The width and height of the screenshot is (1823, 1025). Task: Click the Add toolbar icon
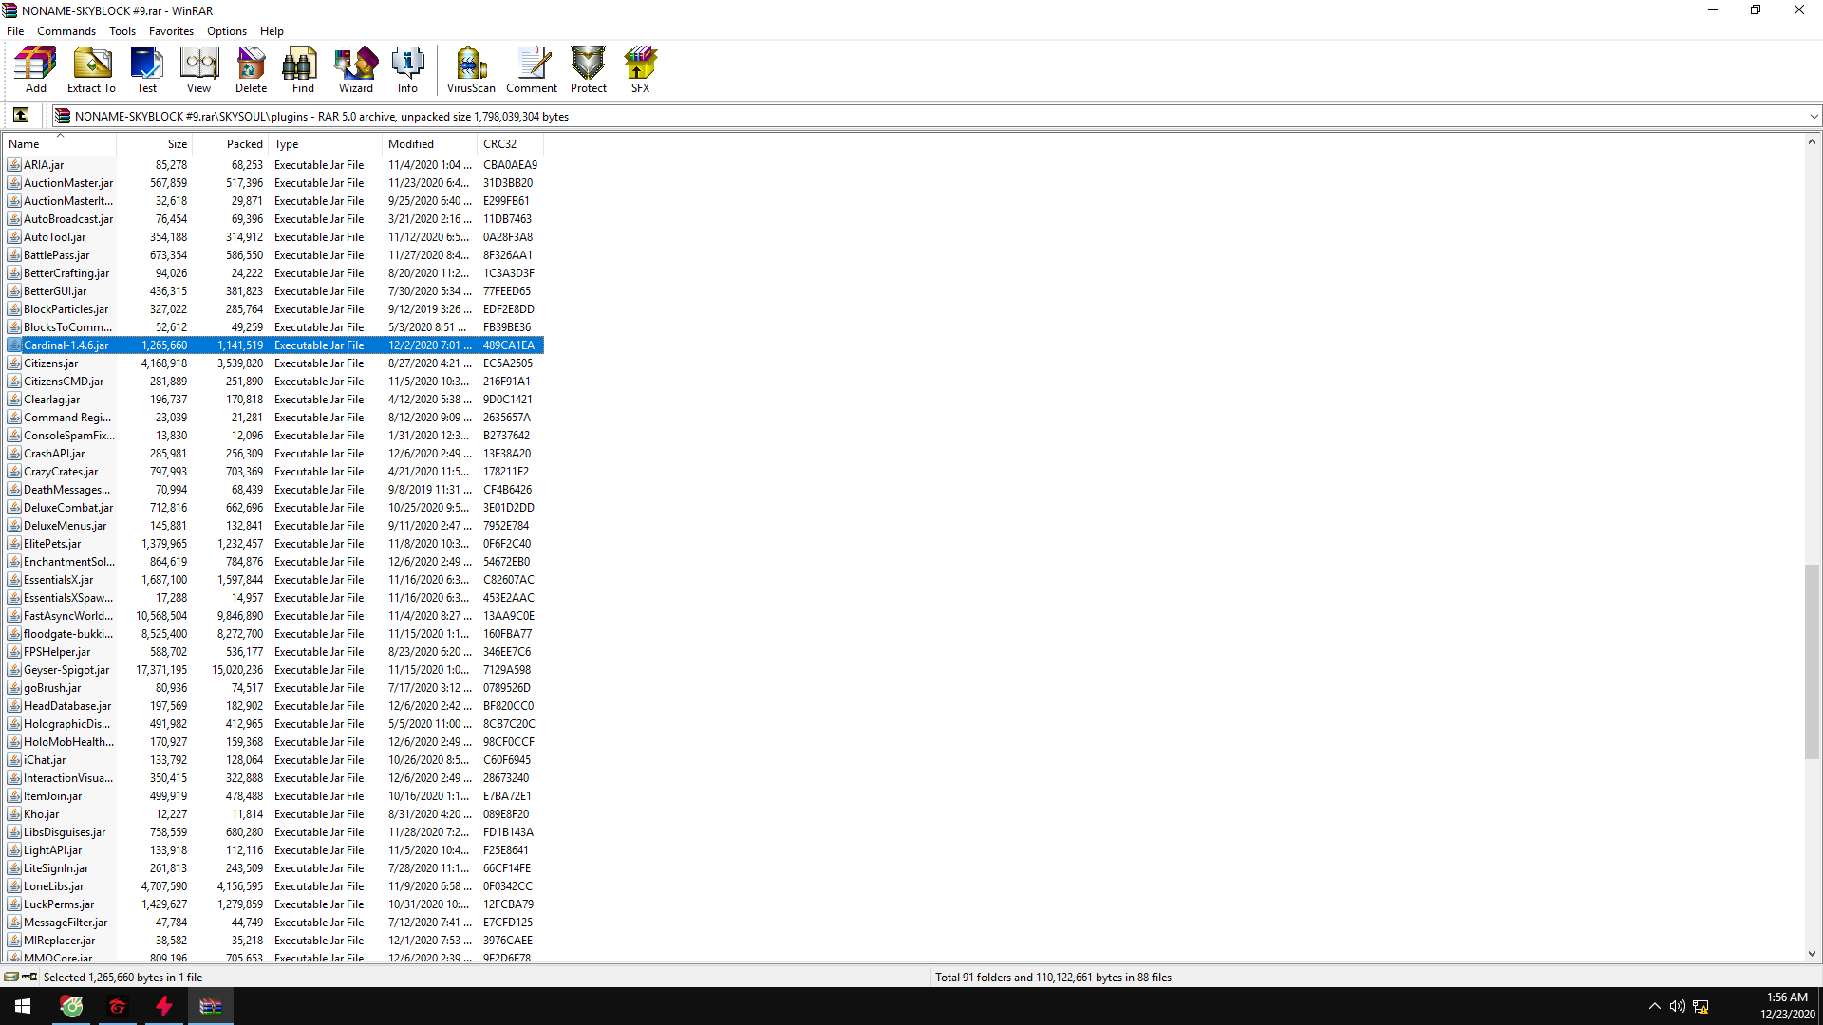coord(36,70)
